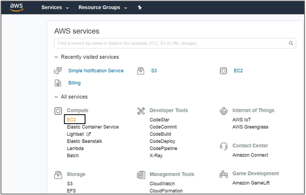Click the Developer Tools wrench icon

[x=141, y=111]
